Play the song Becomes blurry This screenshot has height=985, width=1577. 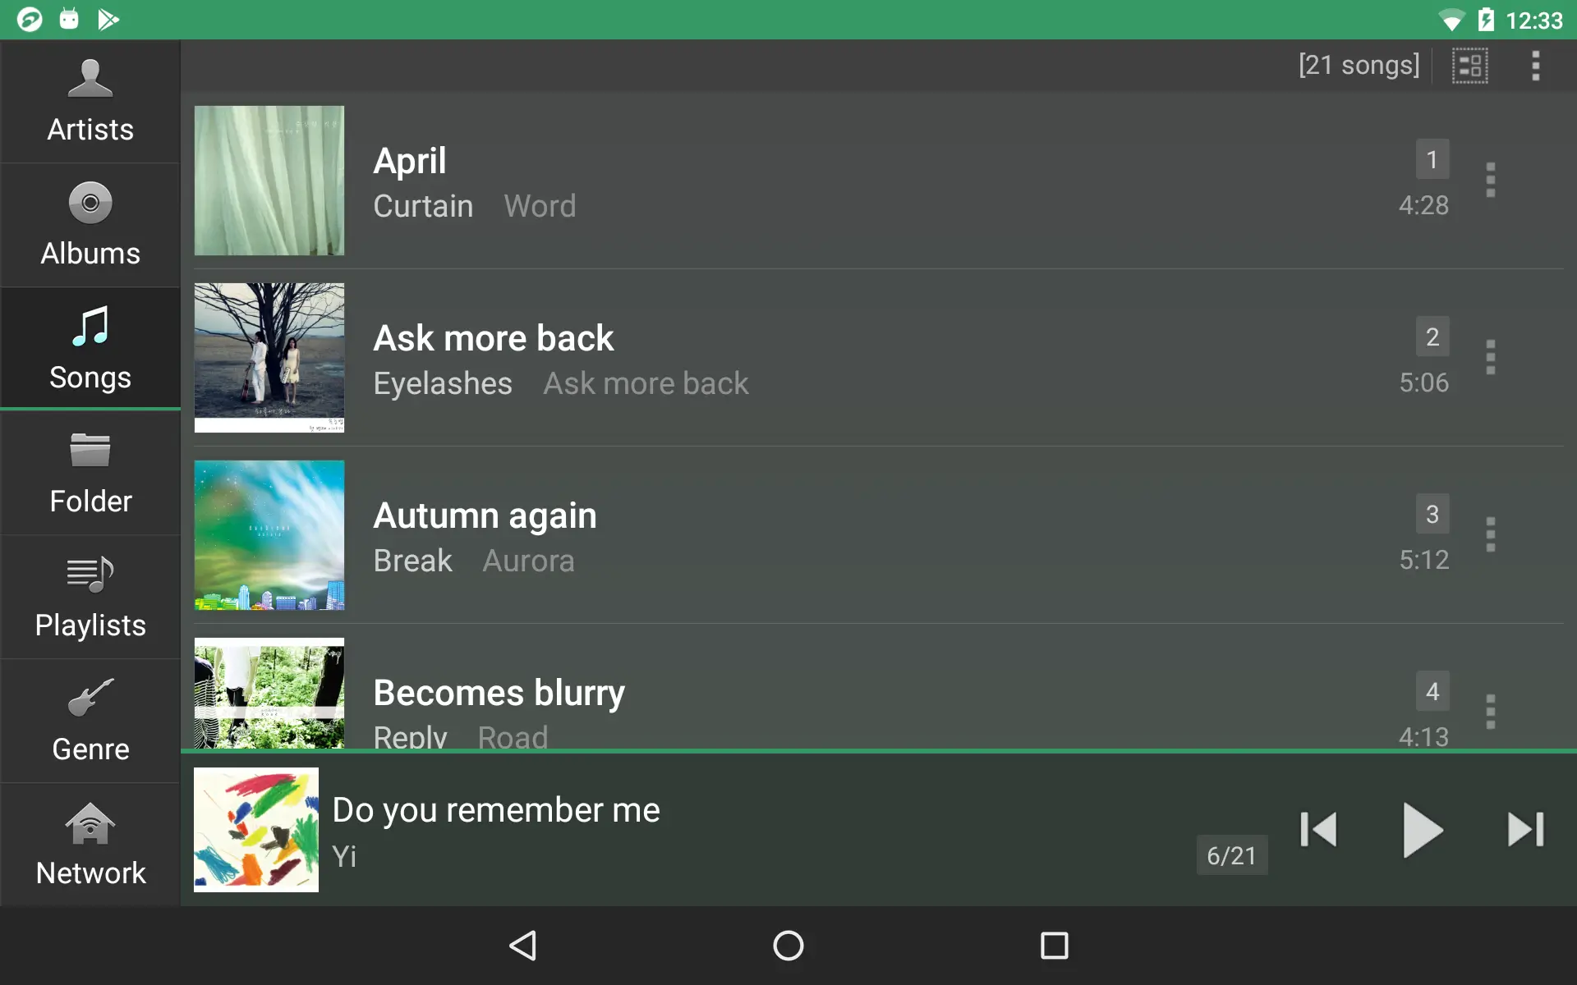pyautogui.click(x=879, y=693)
